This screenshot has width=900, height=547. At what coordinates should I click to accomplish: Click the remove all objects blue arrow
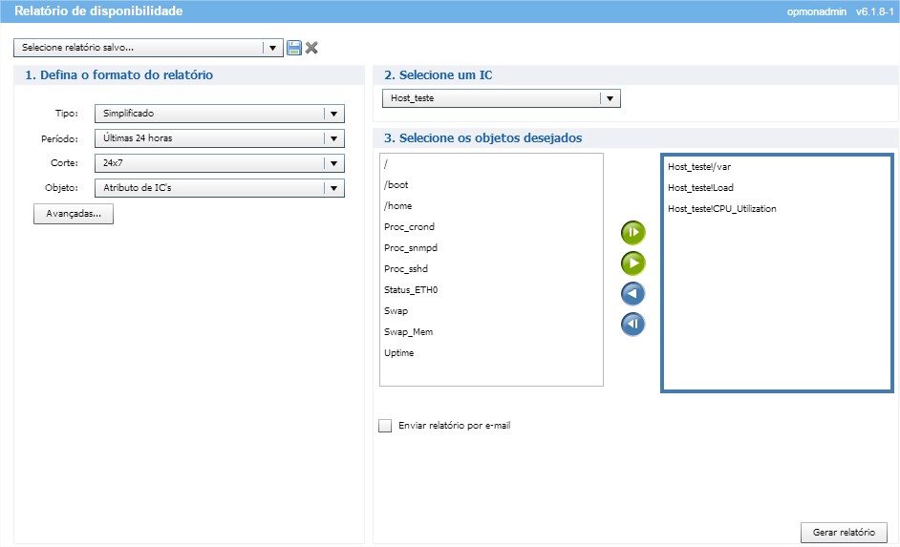pos(632,325)
